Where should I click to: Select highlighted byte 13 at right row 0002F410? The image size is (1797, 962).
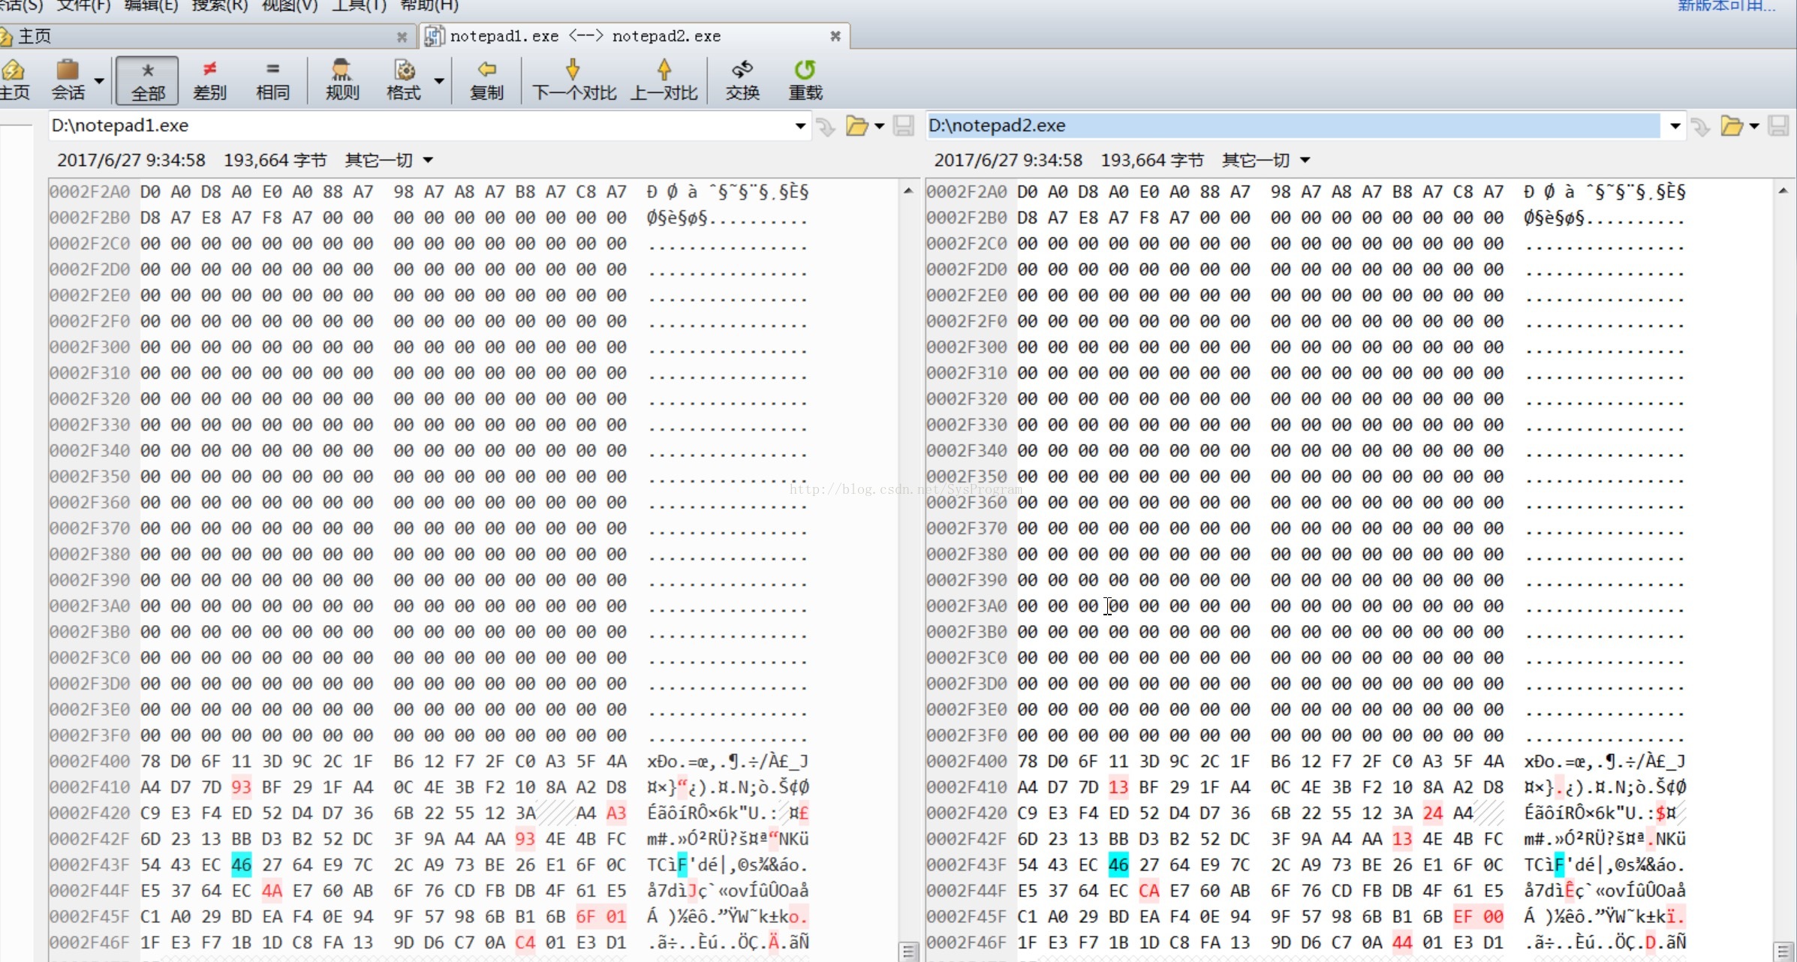[x=1118, y=787]
